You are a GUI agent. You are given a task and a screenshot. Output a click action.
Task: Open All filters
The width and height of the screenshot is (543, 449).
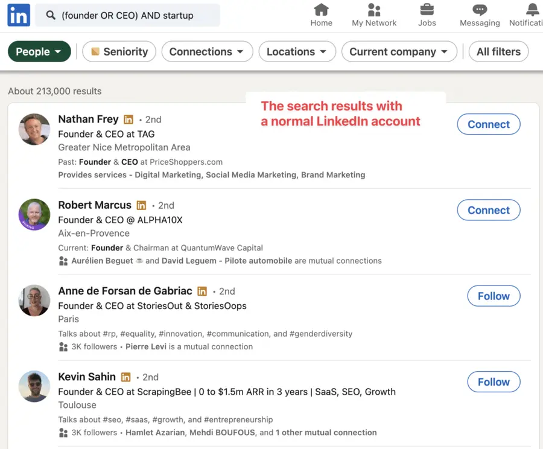tap(498, 52)
